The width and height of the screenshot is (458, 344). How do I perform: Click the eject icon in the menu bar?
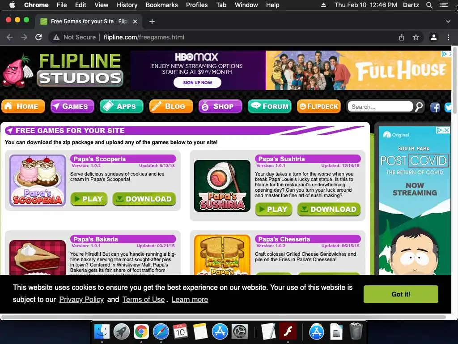(323, 5)
